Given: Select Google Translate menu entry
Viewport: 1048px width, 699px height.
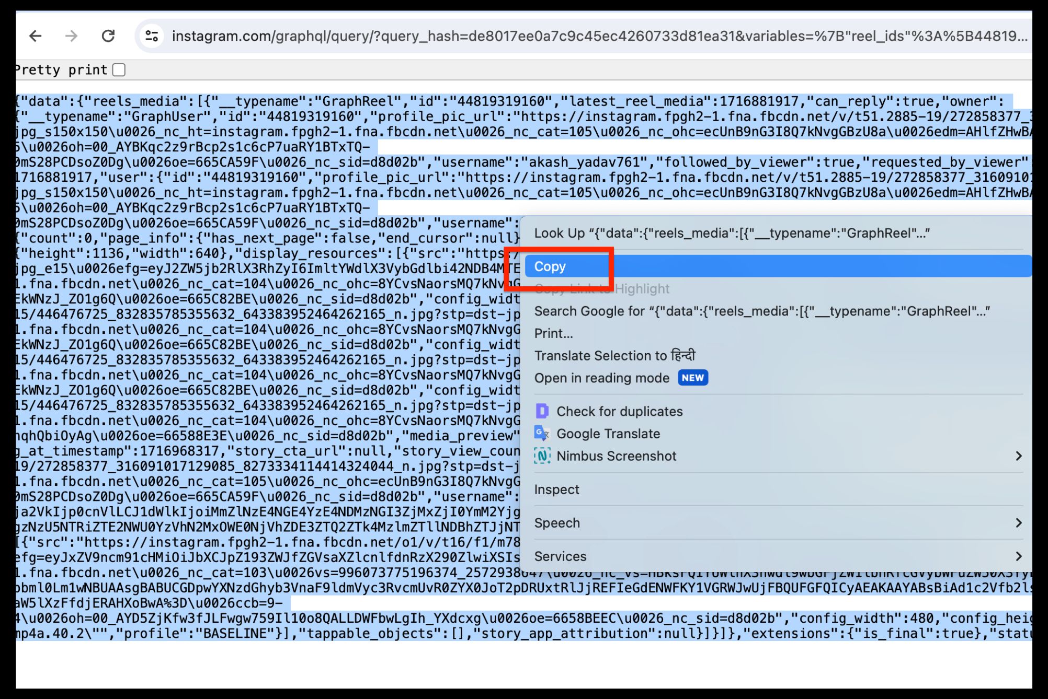Looking at the screenshot, I should [x=778, y=434].
